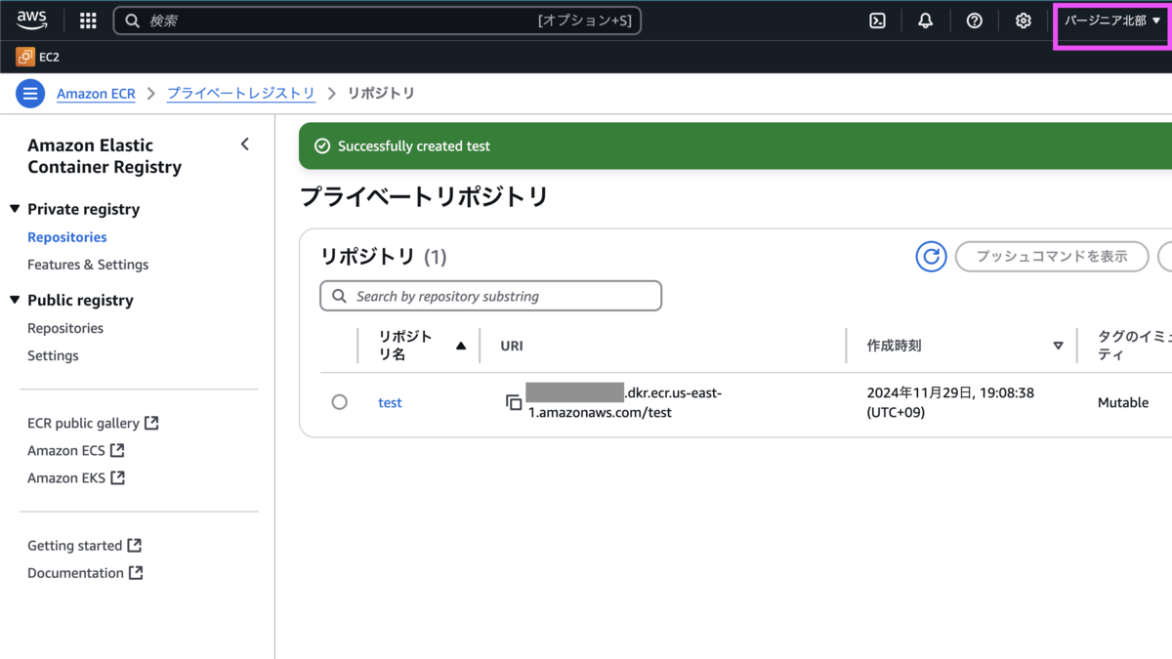
Task: Click the creation time 2024年11月29日 cell
Action: (x=950, y=402)
